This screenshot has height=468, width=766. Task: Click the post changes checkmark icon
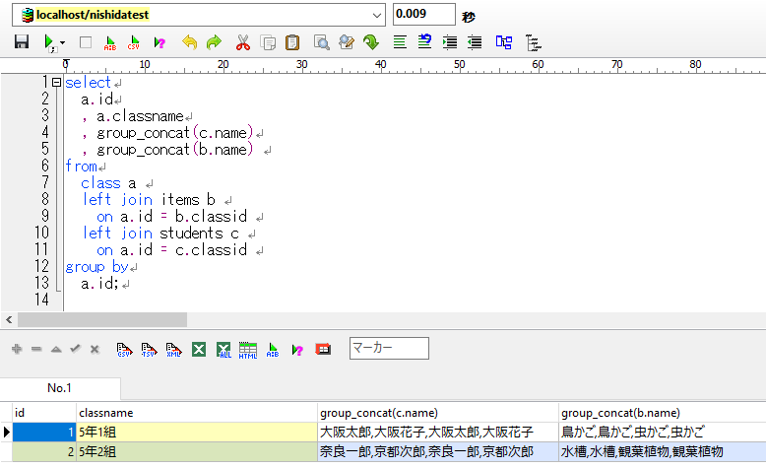pos(75,349)
